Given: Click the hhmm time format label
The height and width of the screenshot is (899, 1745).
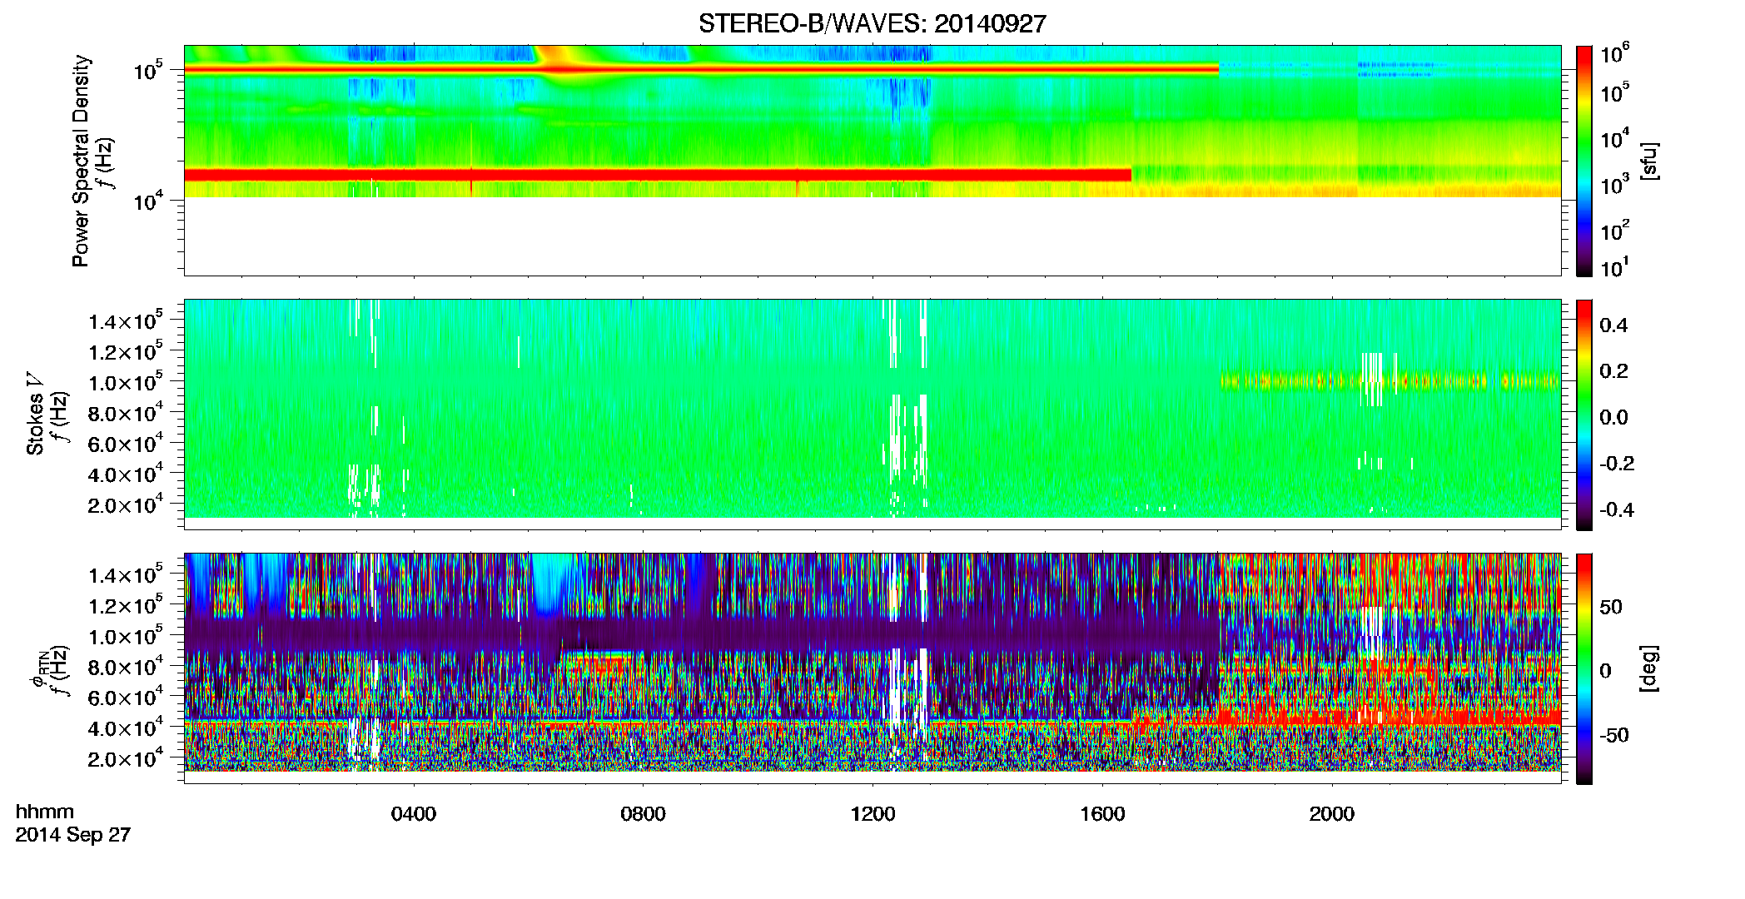Looking at the screenshot, I should click(x=45, y=812).
